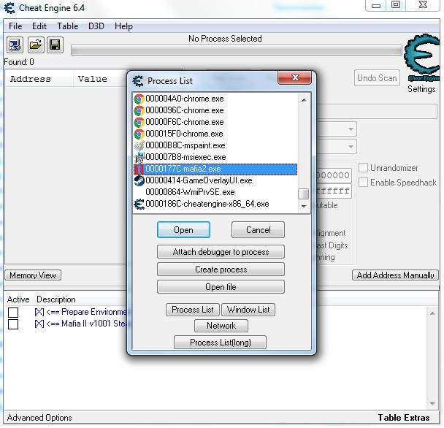Screen dimensions: 444x428
Task: Select 0000177C-mafia2.exe process row
Action: point(215,169)
